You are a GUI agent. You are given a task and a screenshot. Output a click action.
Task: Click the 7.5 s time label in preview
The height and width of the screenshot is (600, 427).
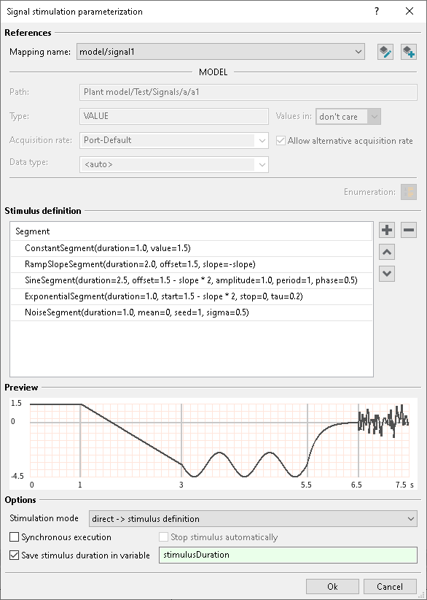(405, 485)
